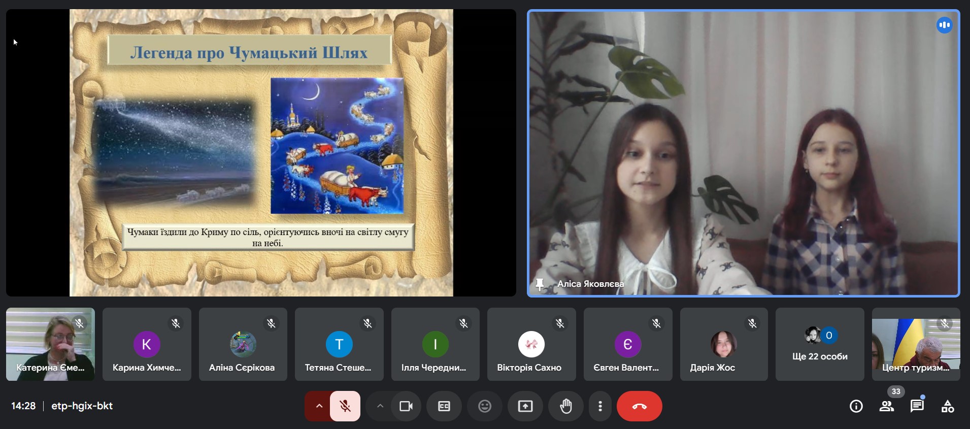
Task: Show the participants list panel
Action: pos(887,406)
